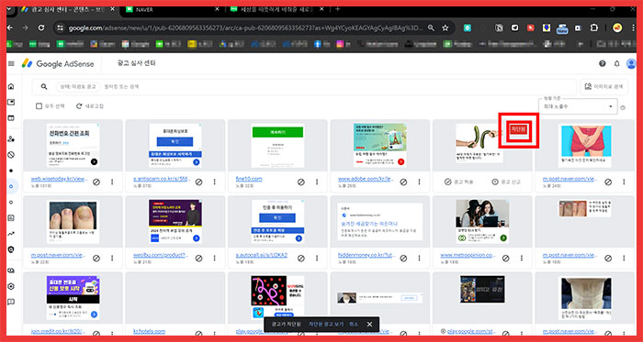Open the notifications bell icon

[x=616, y=63]
